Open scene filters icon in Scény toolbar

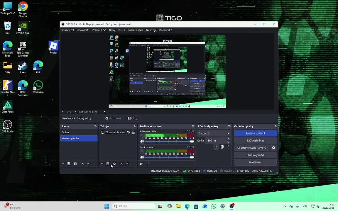coord(75,164)
